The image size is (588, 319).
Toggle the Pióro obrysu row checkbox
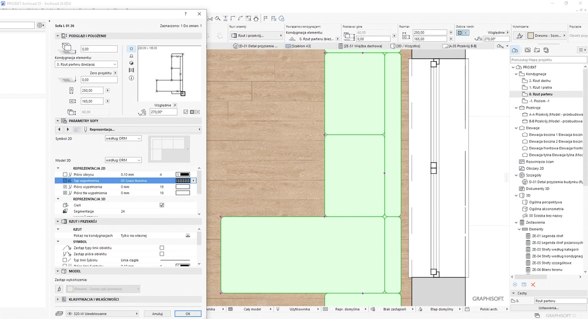pos(65,174)
